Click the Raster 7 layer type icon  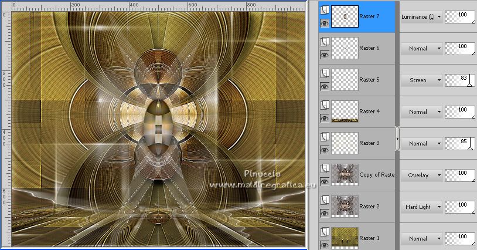pyautogui.click(x=325, y=10)
